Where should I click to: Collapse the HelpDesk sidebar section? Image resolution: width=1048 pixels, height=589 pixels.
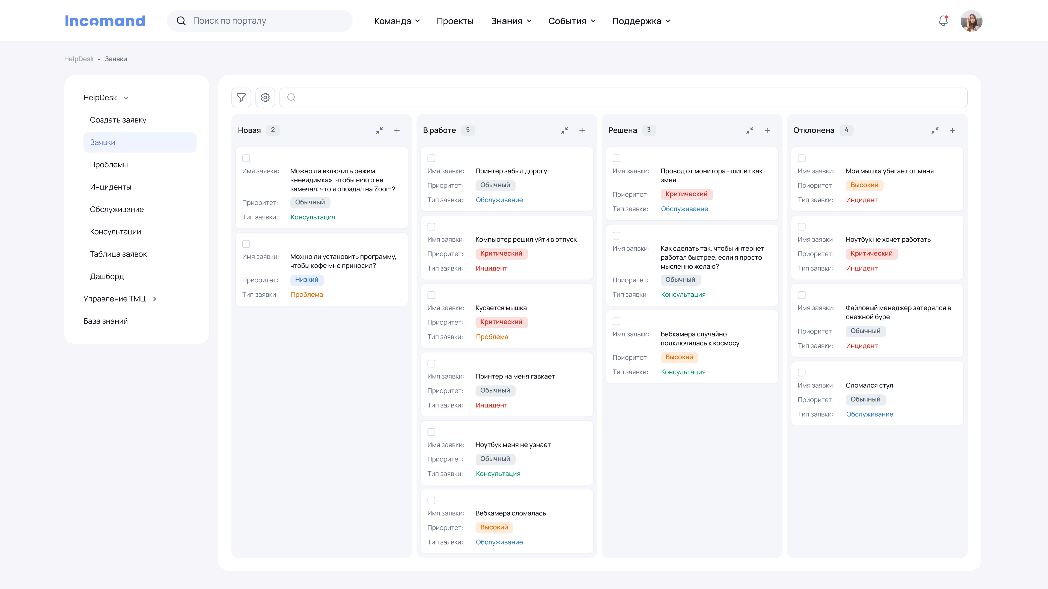(x=105, y=98)
